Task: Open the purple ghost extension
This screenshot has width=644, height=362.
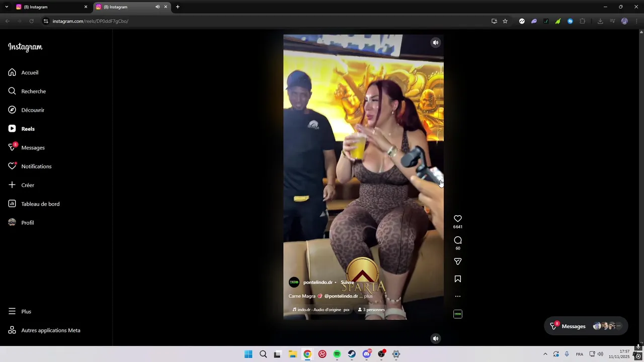Action: pyautogui.click(x=534, y=21)
